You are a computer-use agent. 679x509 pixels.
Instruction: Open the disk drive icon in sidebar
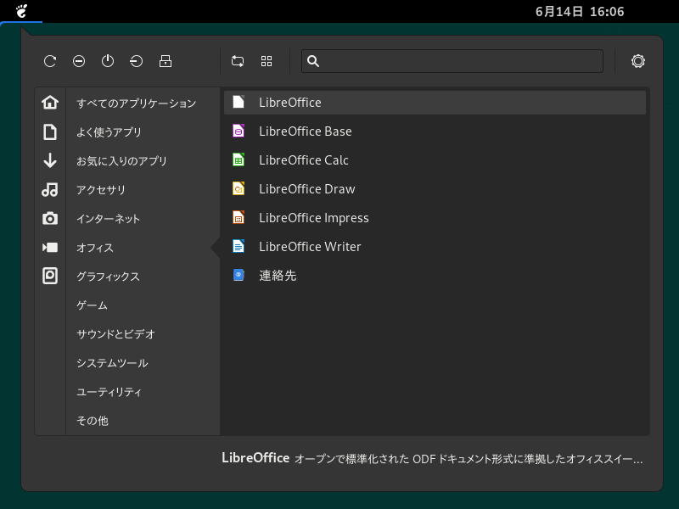point(50,277)
